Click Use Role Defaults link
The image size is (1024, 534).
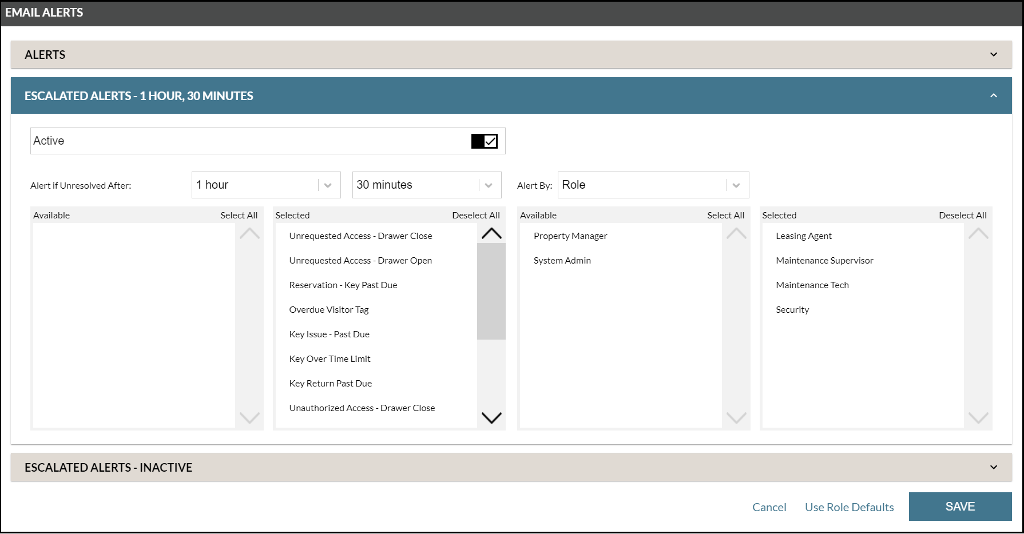tap(849, 507)
